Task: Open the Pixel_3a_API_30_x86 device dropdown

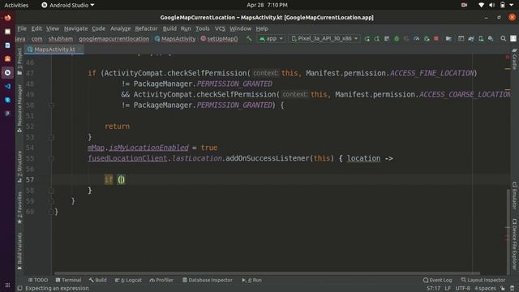Action: tap(324, 39)
